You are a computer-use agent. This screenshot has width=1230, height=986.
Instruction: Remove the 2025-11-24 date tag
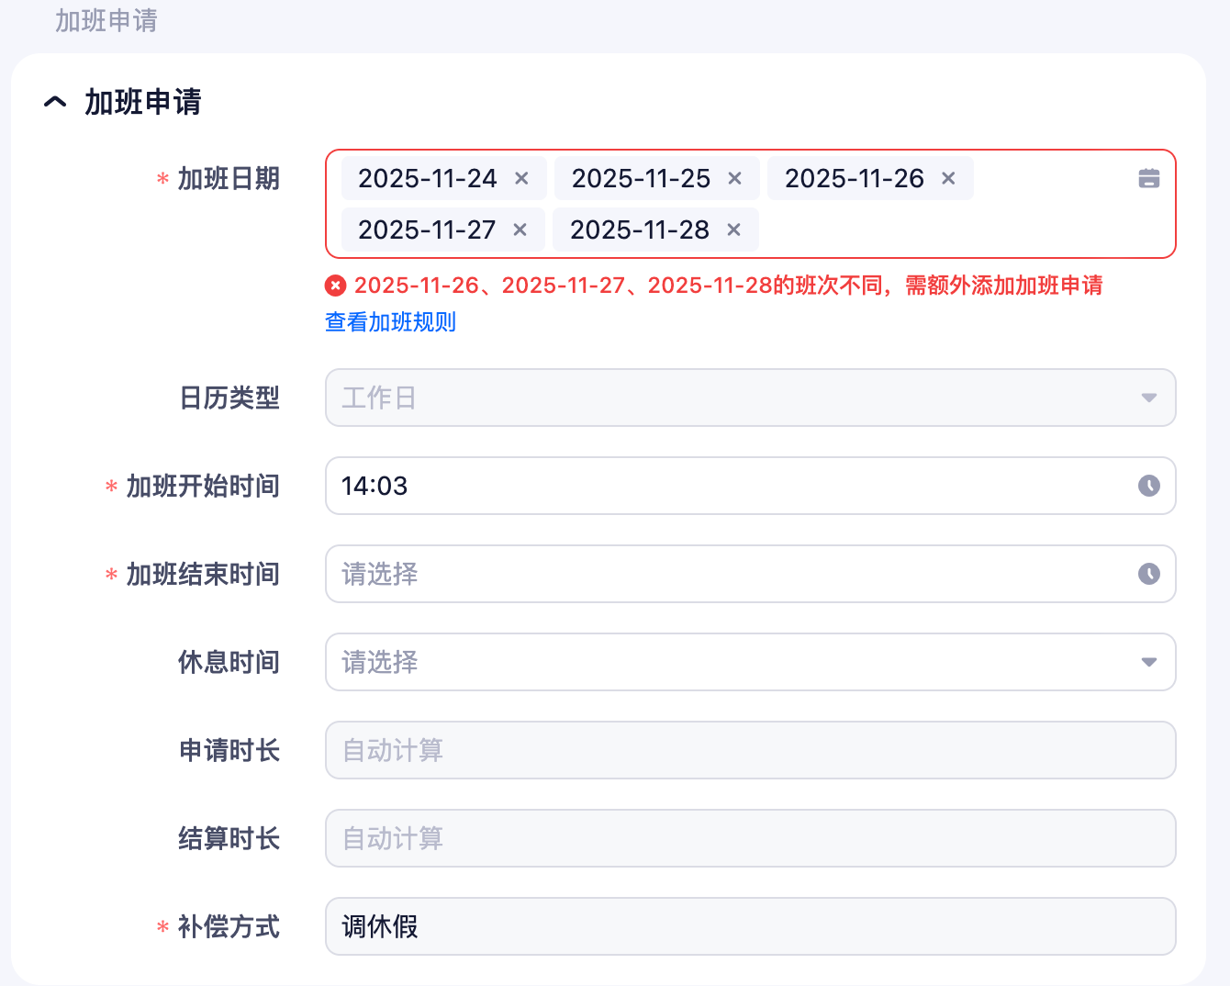521,178
